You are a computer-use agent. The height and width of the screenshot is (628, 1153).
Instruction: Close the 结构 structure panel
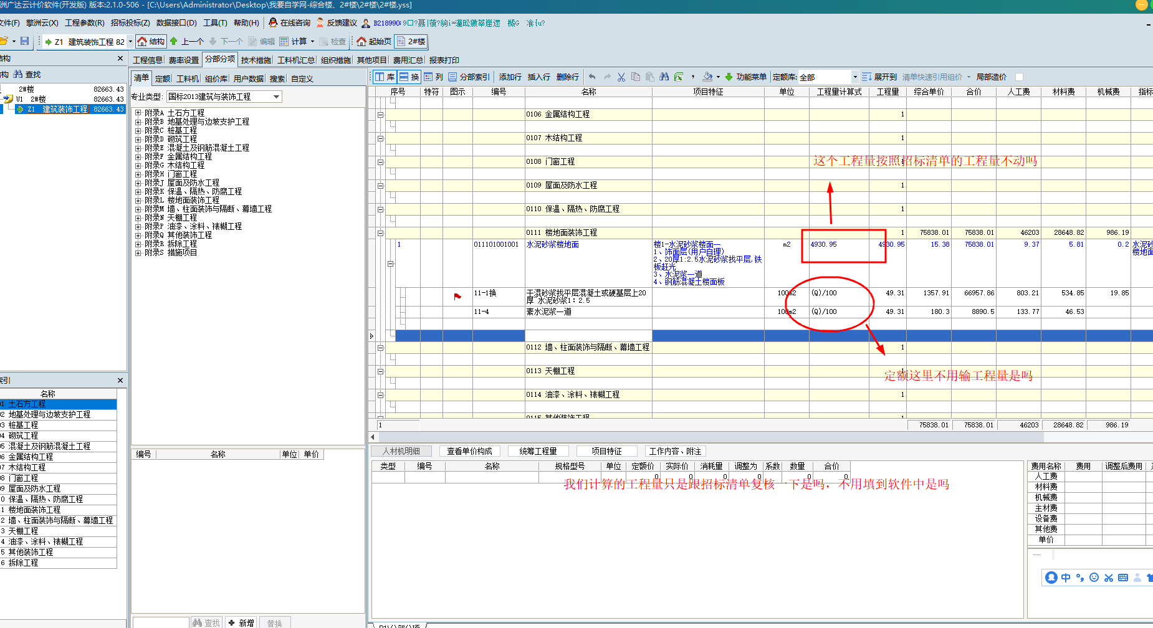[x=120, y=59]
